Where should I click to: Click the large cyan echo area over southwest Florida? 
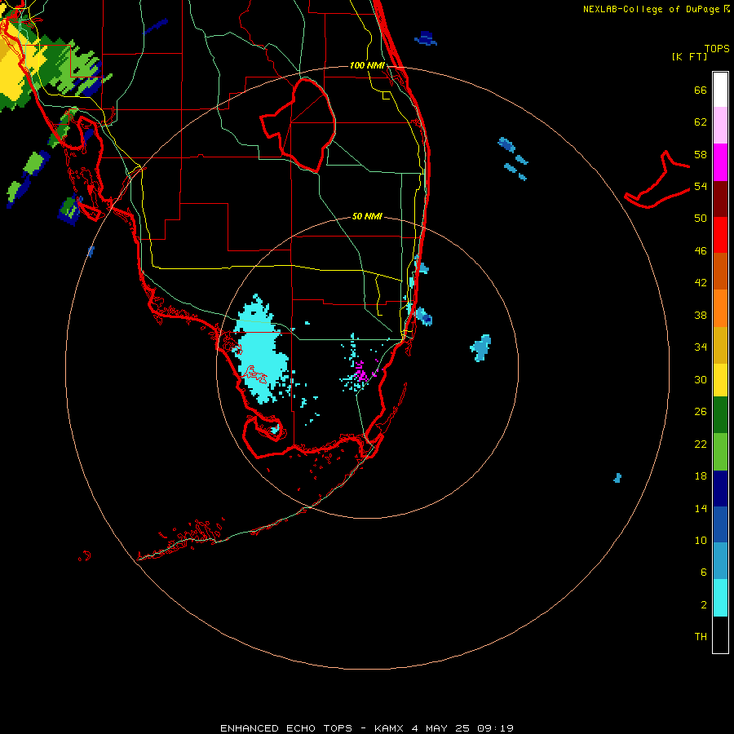click(x=259, y=351)
